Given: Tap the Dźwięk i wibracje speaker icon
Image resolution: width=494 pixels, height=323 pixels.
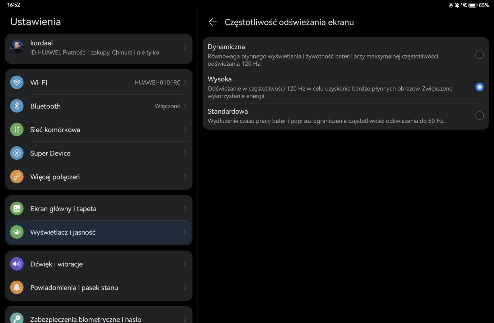Looking at the screenshot, I should [x=17, y=264].
